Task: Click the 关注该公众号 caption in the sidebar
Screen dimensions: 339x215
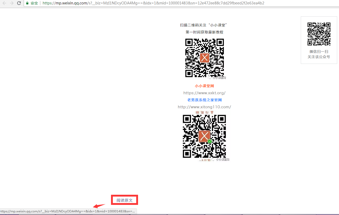Action: [319, 57]
